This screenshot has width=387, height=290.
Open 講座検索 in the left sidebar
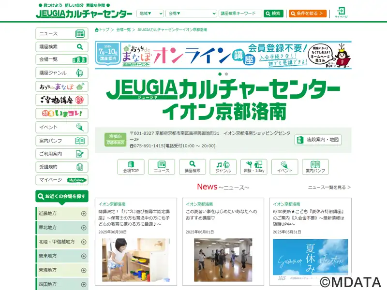pos(62,46)
